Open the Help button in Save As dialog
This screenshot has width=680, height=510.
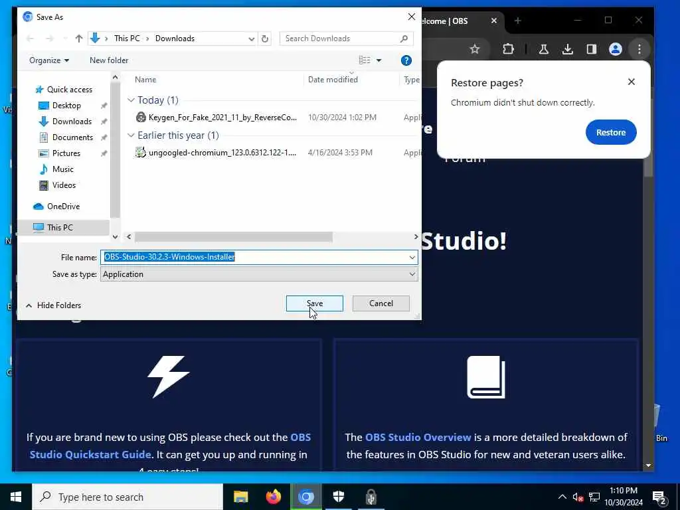[x=406, y=60]
